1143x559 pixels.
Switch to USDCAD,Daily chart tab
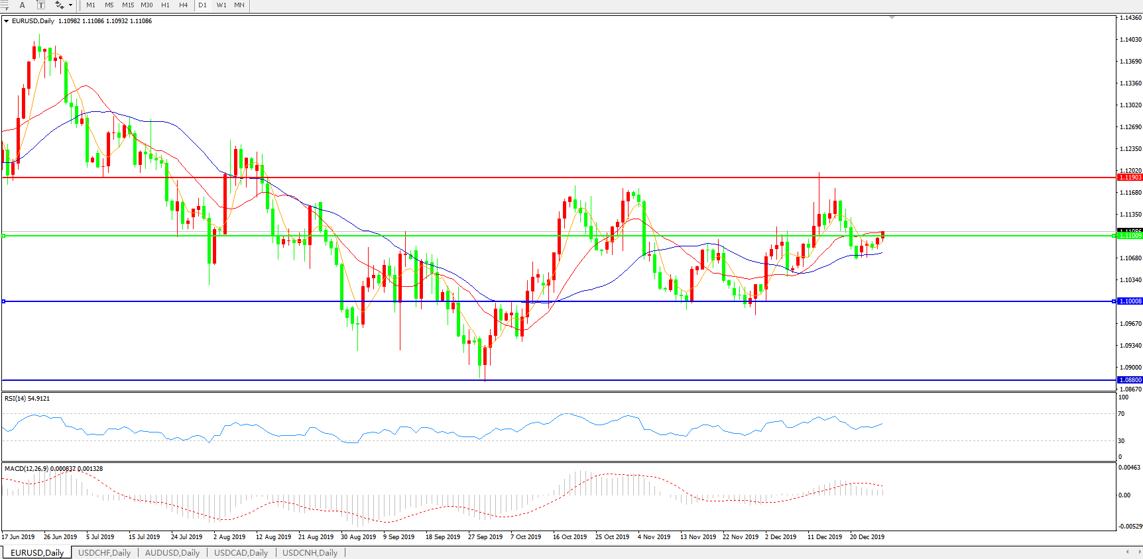click(x=241, y=552)
